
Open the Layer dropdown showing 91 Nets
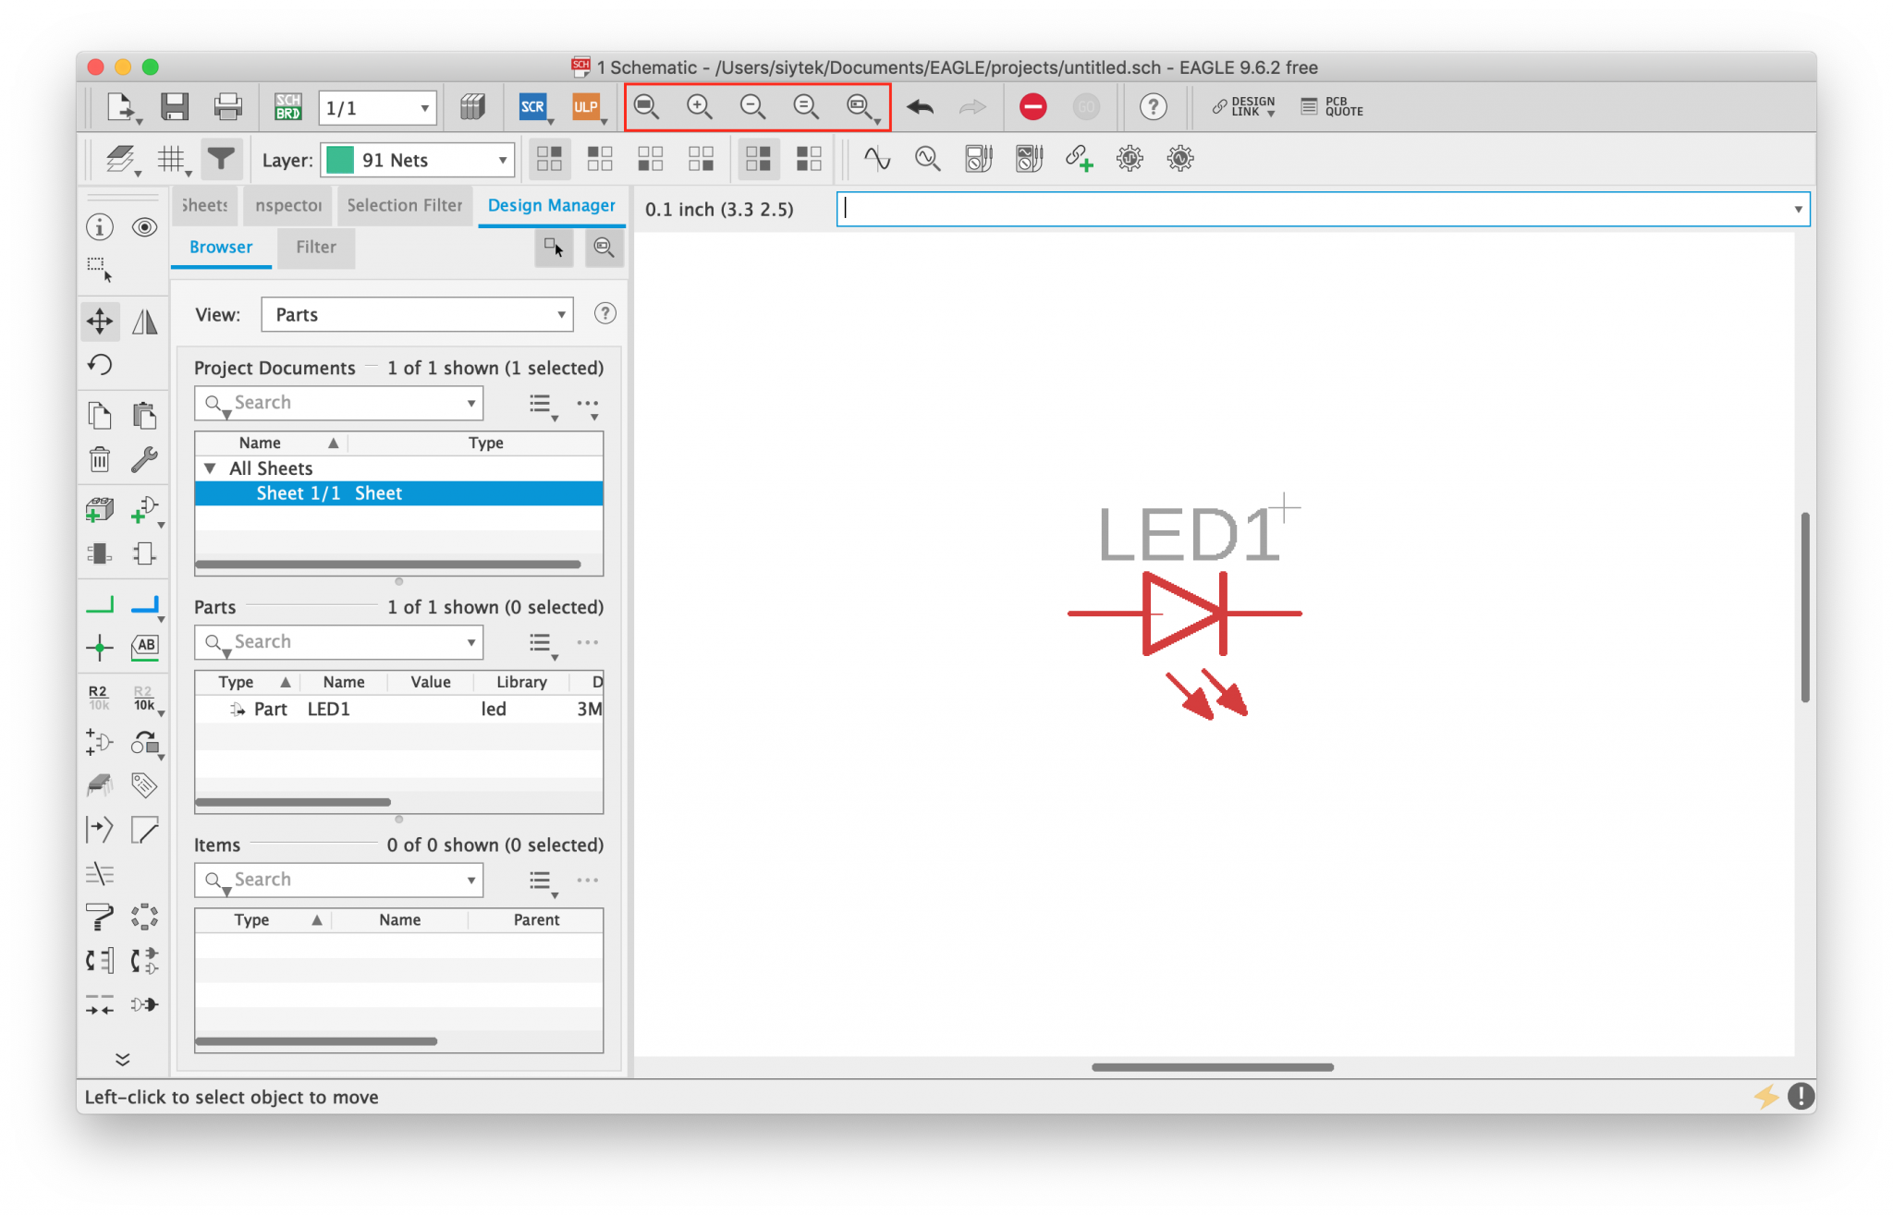pyautogui.click(x=416, y=159)
